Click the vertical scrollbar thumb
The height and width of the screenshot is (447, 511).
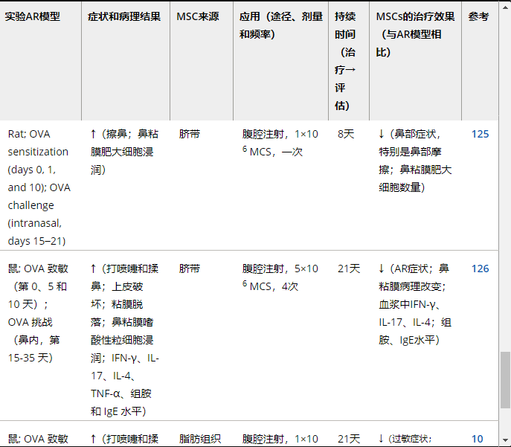[x=505, y=380]
